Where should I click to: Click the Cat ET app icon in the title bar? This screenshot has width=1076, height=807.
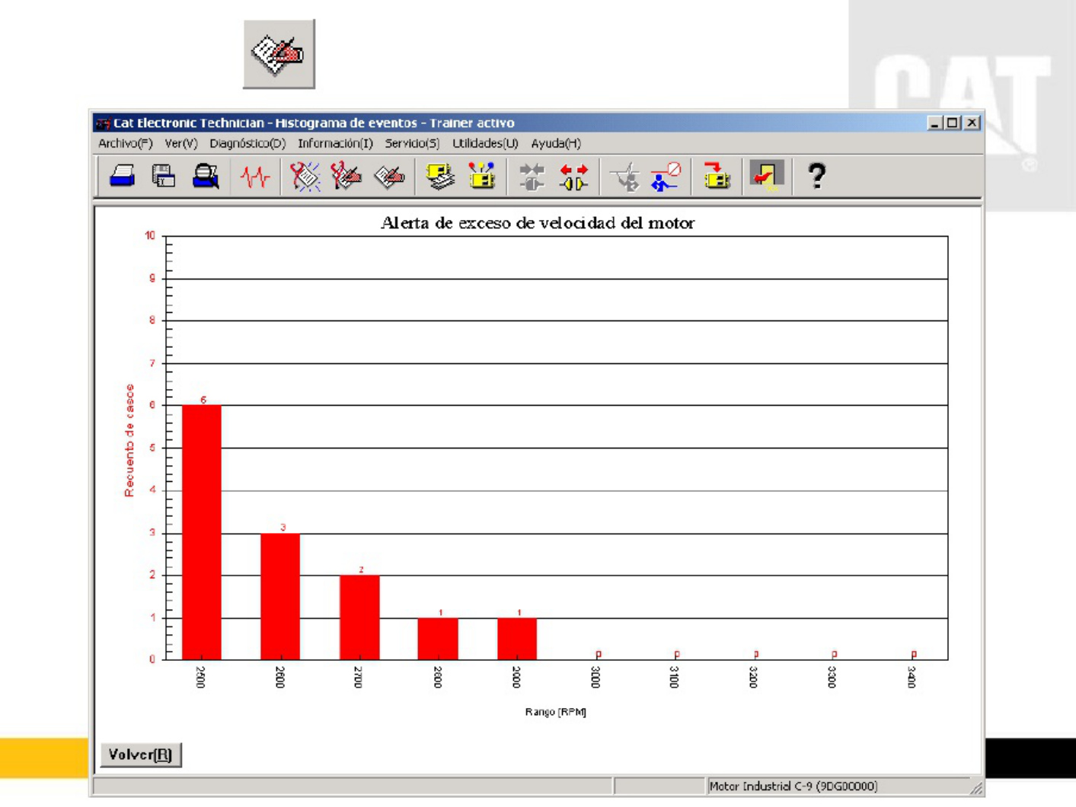click(103, 123)
